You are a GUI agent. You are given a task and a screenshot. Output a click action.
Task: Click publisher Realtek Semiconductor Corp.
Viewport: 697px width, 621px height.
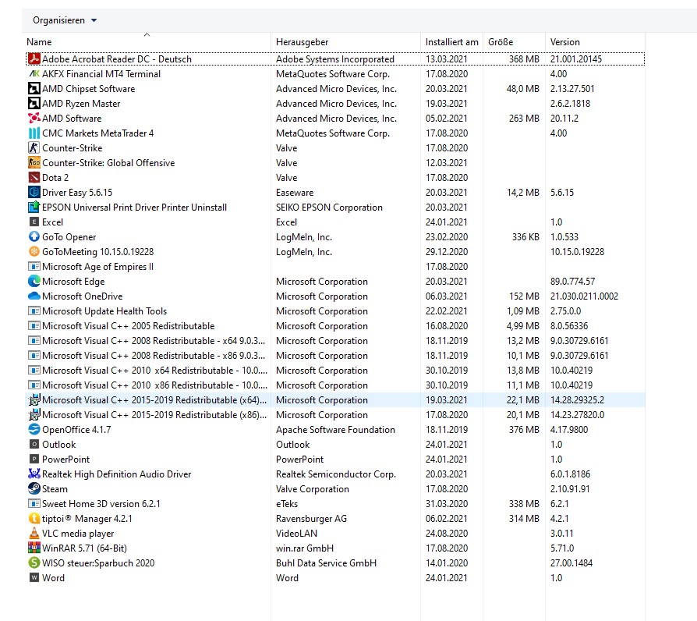click(335, 474)
